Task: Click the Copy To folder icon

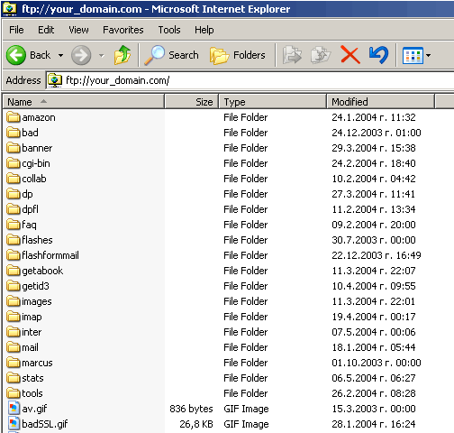Action: [321, 55]
